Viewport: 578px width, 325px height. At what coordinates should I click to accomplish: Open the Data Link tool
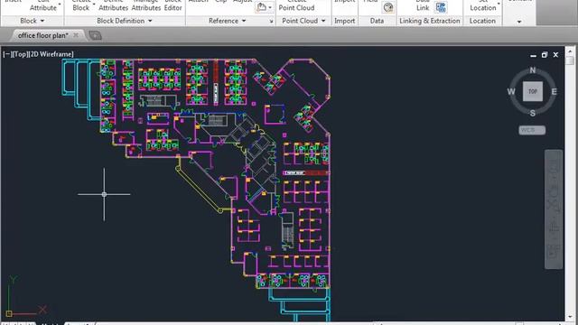(x=423, y=5)
